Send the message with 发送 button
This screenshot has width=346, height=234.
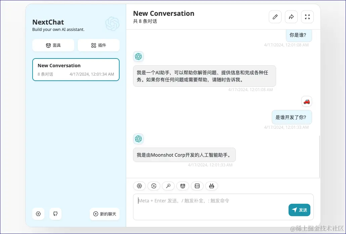coord(299,210)
